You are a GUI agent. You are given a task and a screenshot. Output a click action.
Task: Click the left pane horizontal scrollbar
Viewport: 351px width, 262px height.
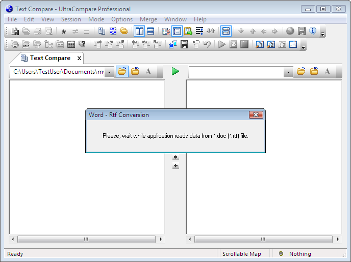coord(86,239)
